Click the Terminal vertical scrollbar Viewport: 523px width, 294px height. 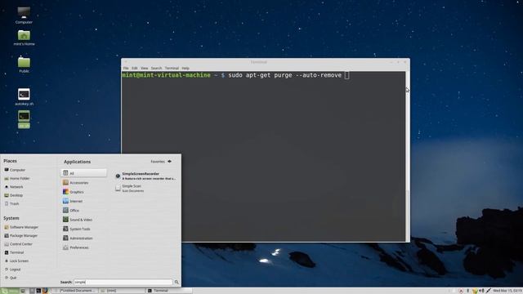pos(408,156)
